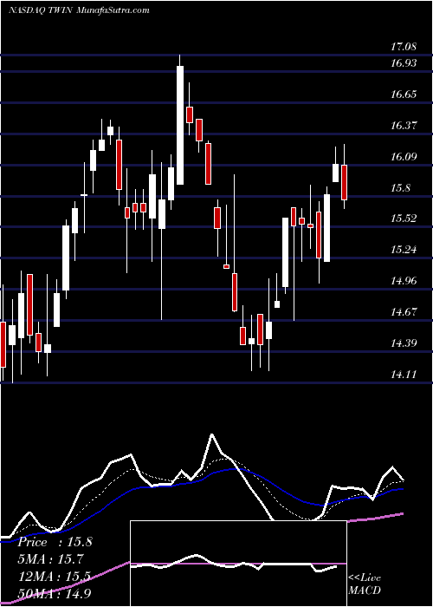This screenshot has width=433, height=607.
Task: Click the 14.67 price axis label
Action: [x=404, y=312]
